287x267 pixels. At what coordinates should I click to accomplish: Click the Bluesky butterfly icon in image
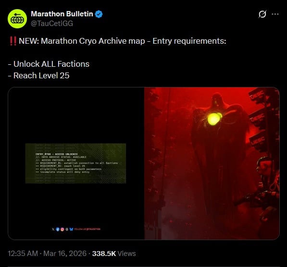[71, 229]
